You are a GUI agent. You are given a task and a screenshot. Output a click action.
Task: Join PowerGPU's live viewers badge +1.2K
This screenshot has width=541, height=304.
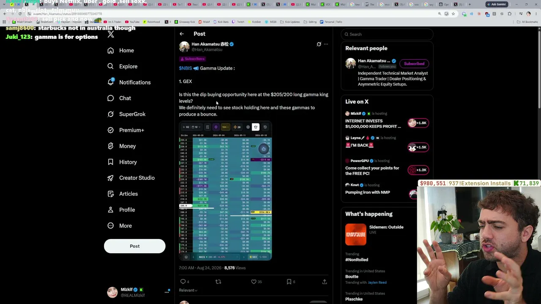point(418,170)
